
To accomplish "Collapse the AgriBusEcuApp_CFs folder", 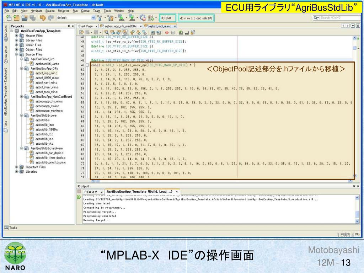I will coord(21,69).
